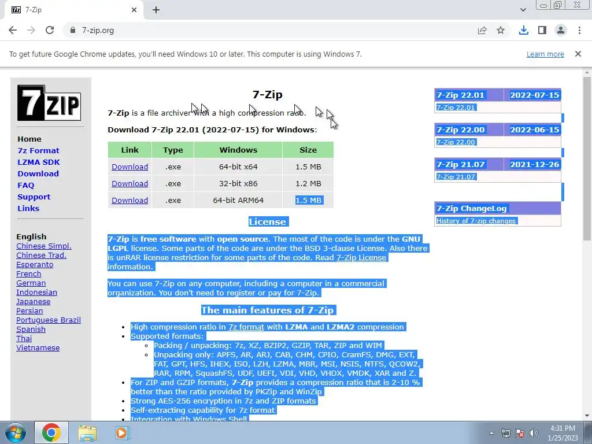Open Windows Explorer from taskbar
This screenshot has width=592, height=444.
click(x=87, y=432)
